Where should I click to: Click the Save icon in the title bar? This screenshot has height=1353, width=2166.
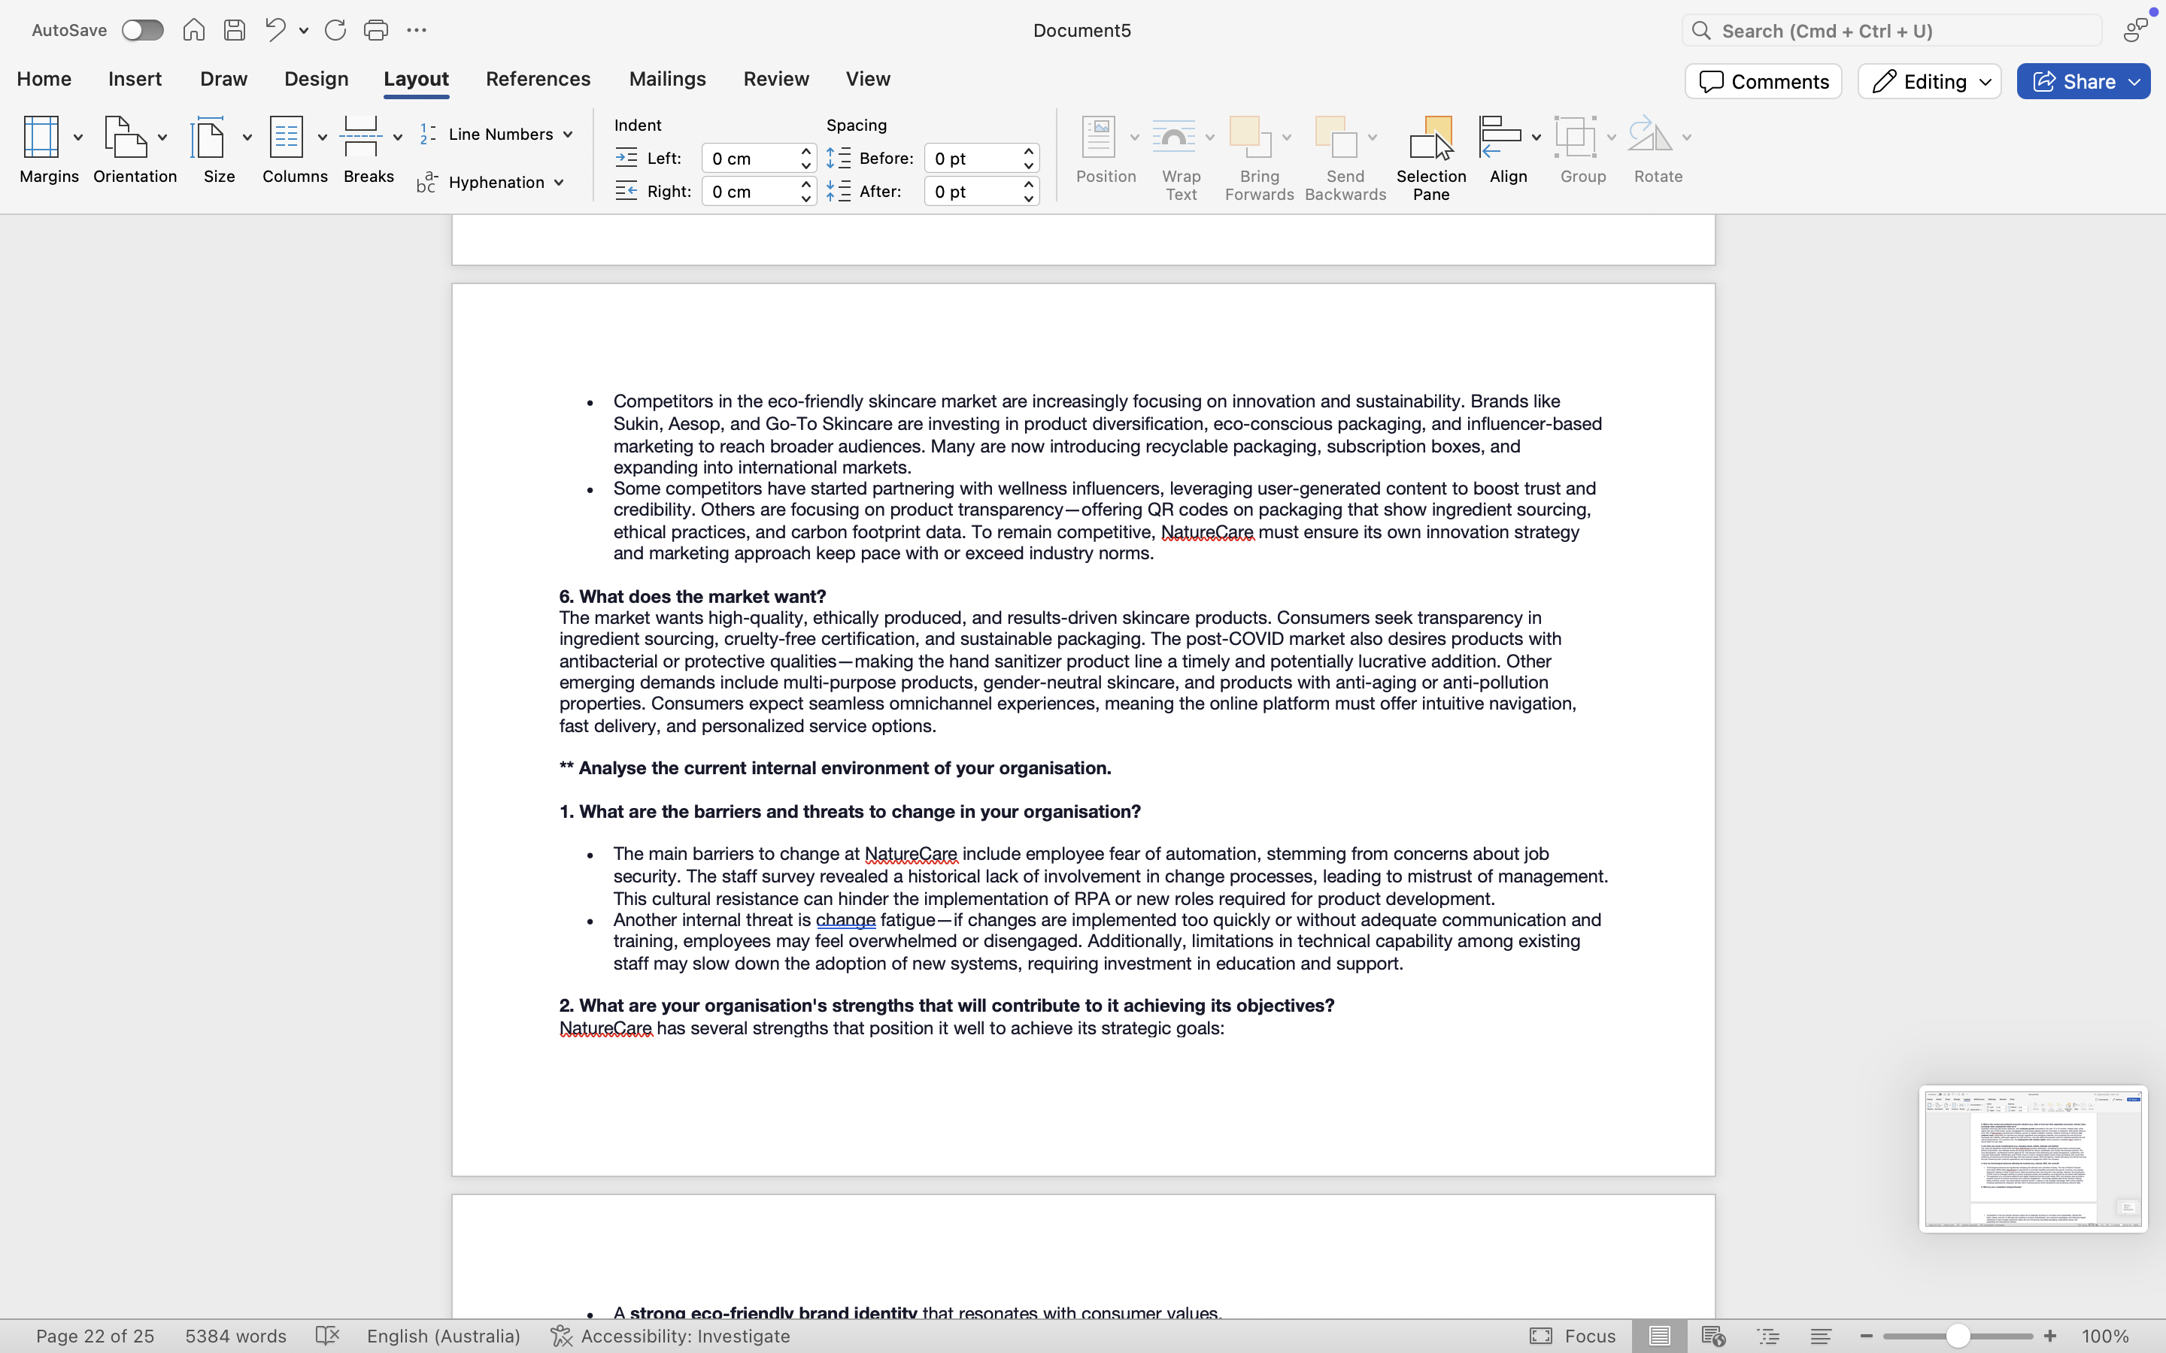pos(235,30)
